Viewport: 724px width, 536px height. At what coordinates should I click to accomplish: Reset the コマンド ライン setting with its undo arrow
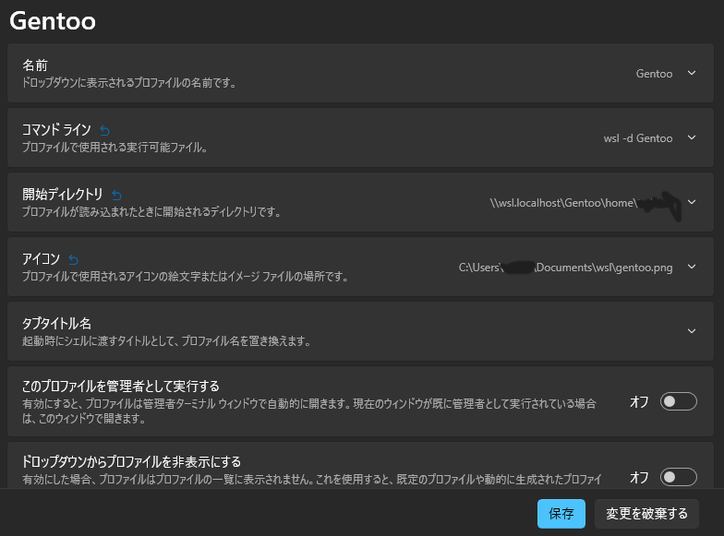tap(105, 131)
